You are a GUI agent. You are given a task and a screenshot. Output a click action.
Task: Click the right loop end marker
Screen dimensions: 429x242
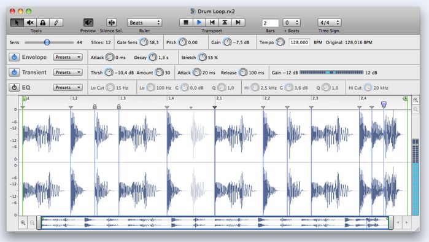[406, 98]
